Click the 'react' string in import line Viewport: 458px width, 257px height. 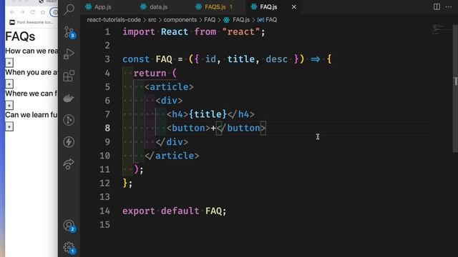pyautogui.click(x=240, y=31)
